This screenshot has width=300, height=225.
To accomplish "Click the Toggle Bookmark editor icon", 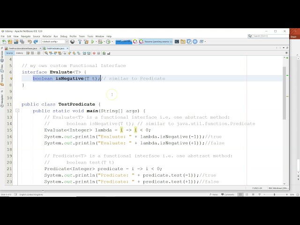I will pos(78,53).
